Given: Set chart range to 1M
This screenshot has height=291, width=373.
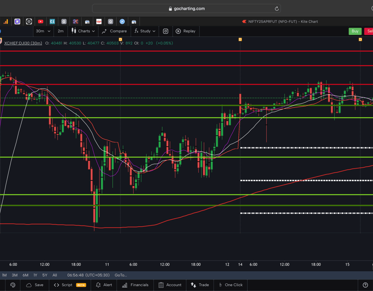Looking at the screenshot, I should [x=4, y=275].
